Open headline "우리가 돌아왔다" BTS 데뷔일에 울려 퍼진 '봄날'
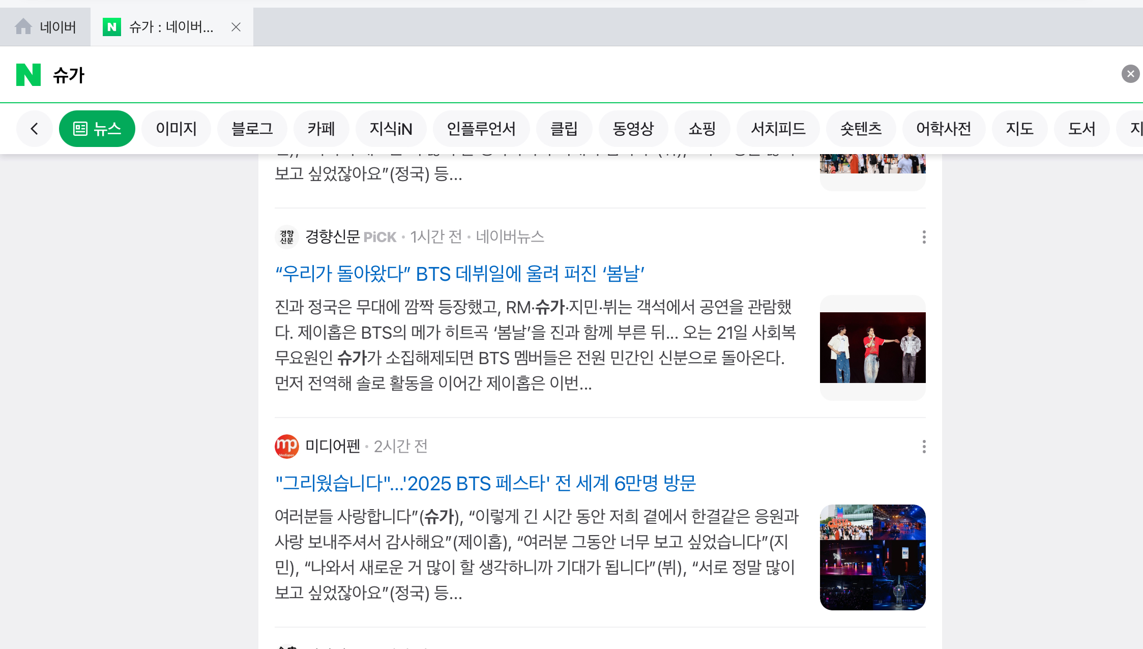Screen dimensions: 1143x649 coord(460,274)
